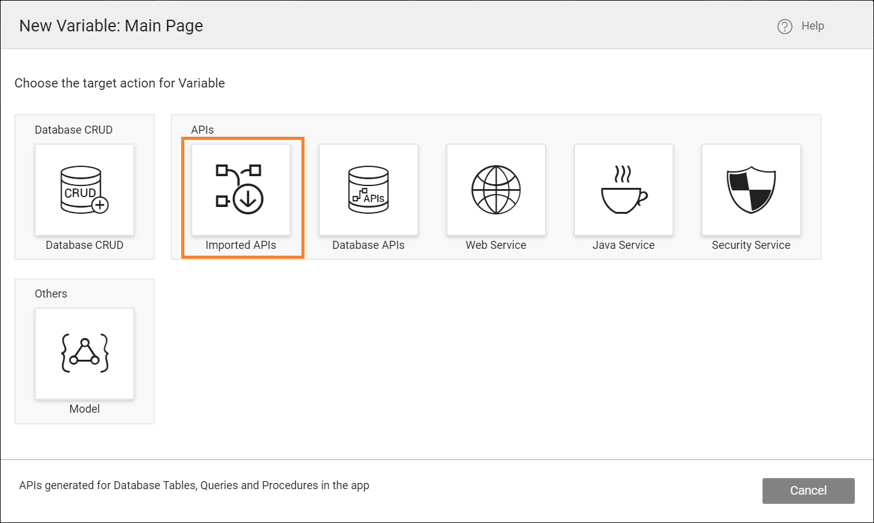Open the Help link
The height and width of the screenshot is (523, 874).
click(x=812, y=26)
